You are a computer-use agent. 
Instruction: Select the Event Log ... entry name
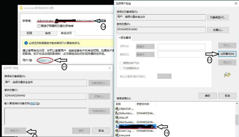pyautogui.click(x=126, y=131)
